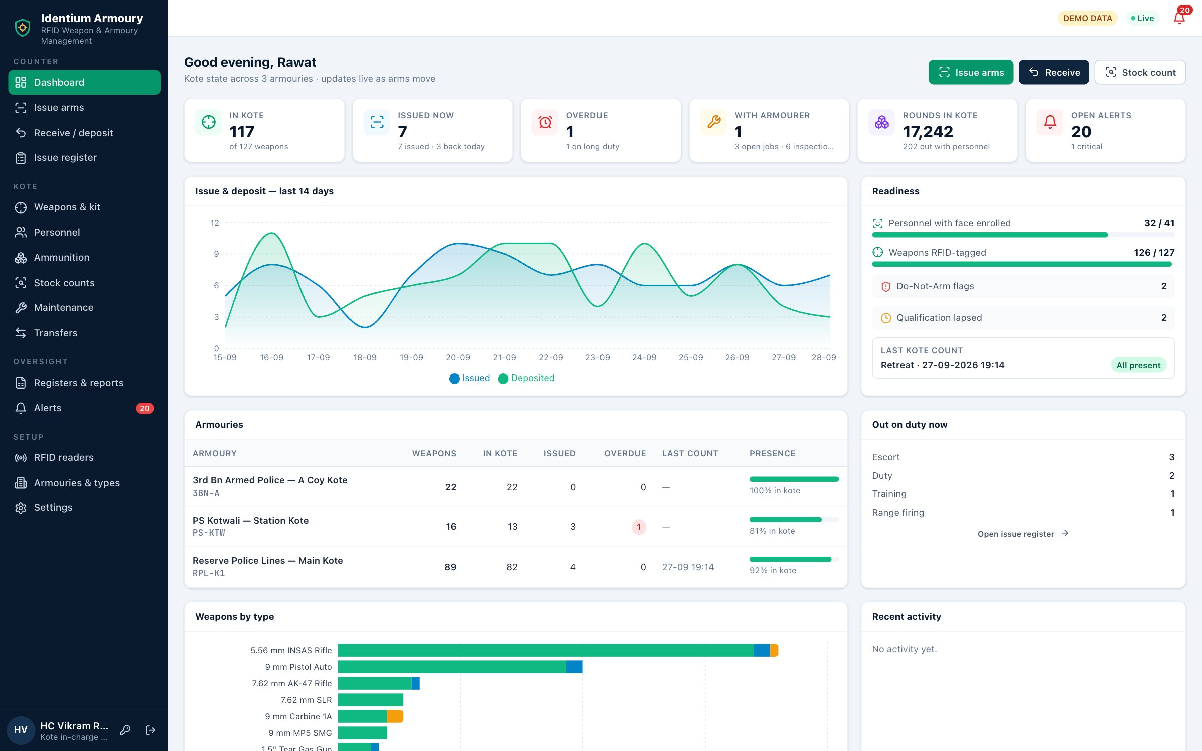Open Stock counts in sidebar

pyautogui.click(x=84, y=283)
